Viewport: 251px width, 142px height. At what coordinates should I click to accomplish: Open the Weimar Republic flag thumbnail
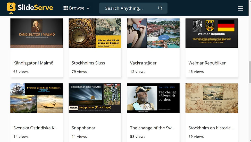[x=212, y=33]
